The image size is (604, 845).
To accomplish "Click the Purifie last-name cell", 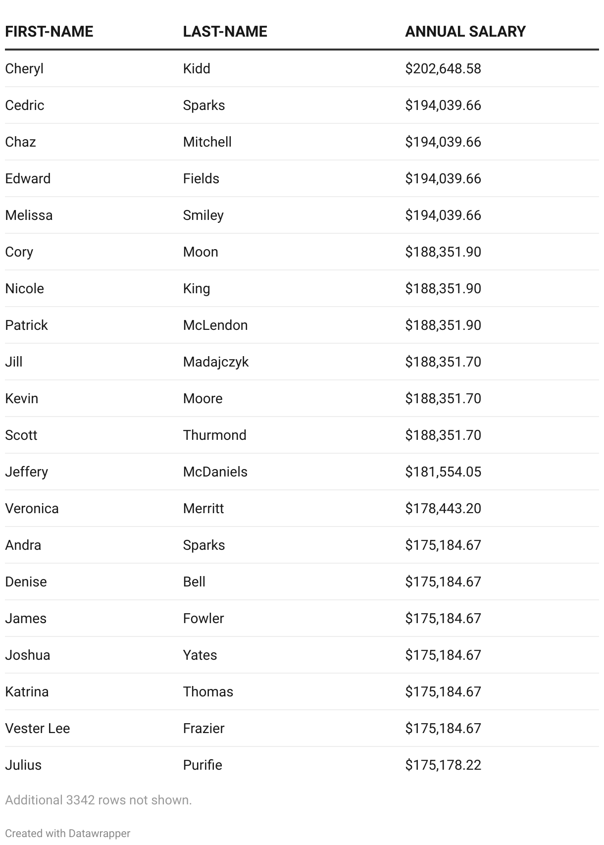I will tap(202, 765).
